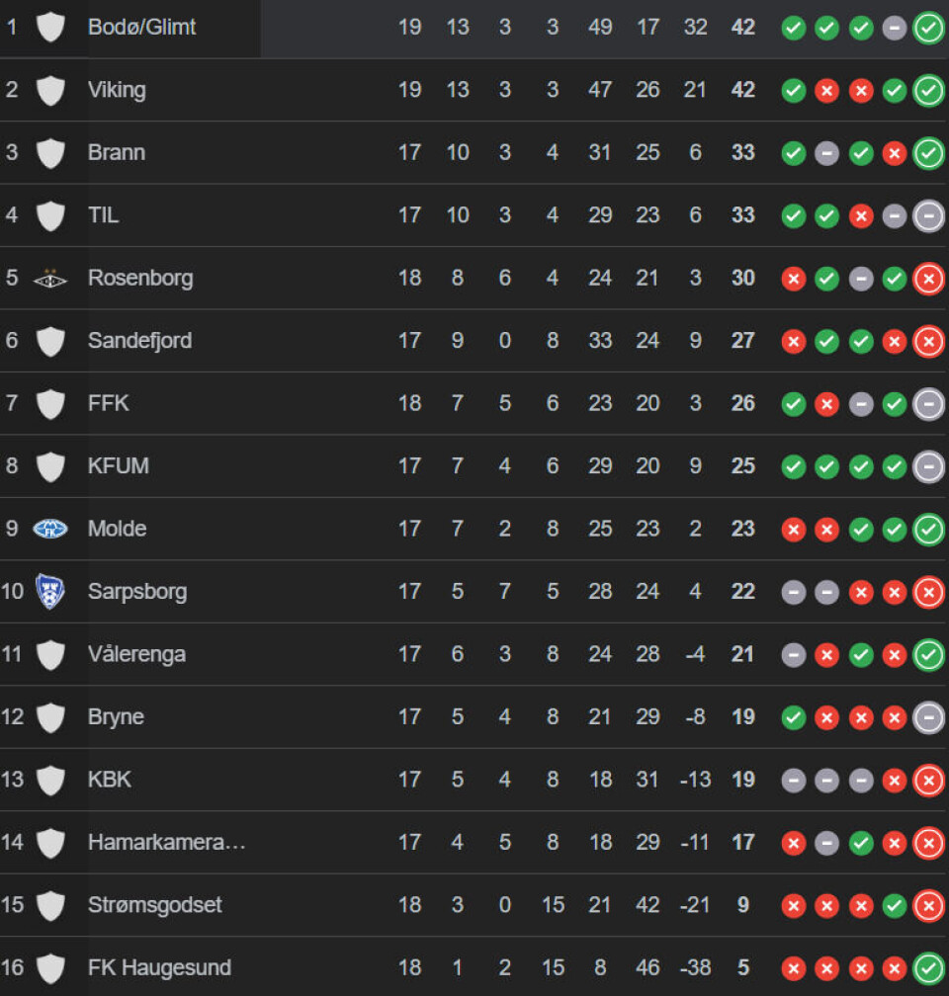Open the Viking team link
Viewport: 949px width, 996px height.
point(117,90)
